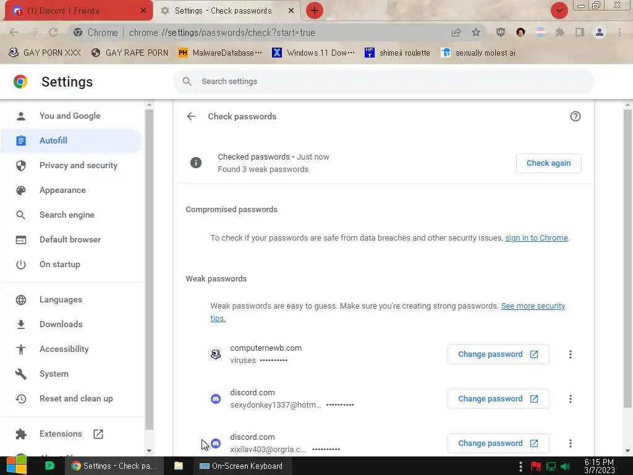The height and width of the screenshot is (475, 633).
Task: Bookmark this page with the star icon
Action: (x=476, y=32)
